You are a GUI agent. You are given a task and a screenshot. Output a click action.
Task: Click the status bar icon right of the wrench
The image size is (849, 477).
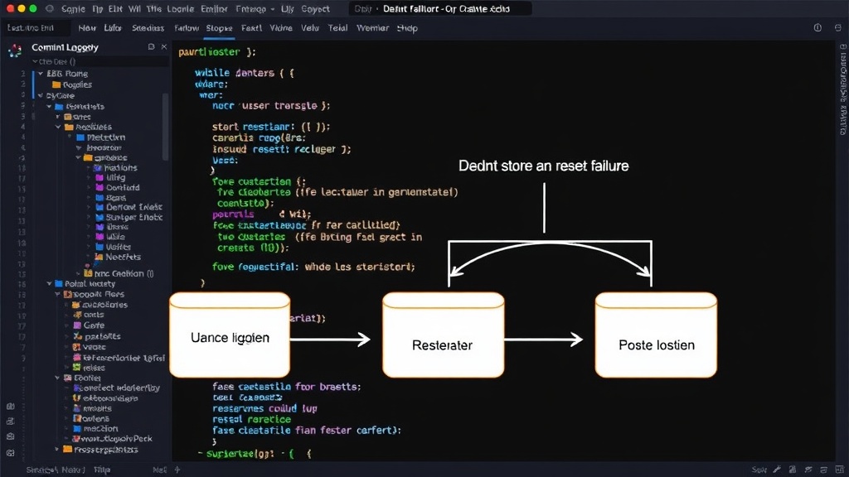[793, 470]
